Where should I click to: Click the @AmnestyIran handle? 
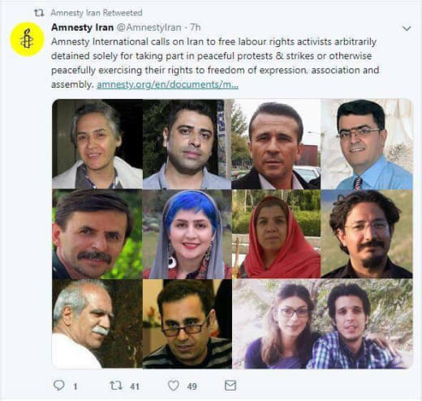[149, 28]
